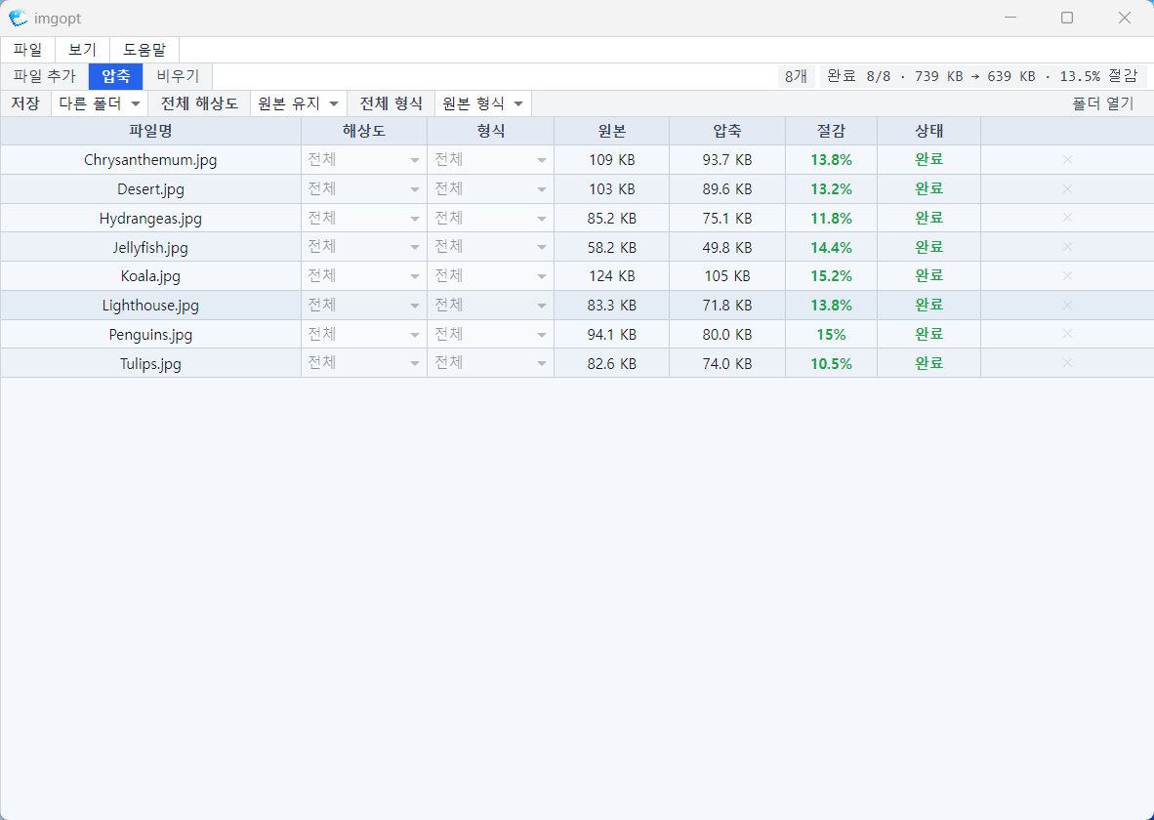
Task: Open the 원본 형식 format dropdown
Action: [483, 103]
